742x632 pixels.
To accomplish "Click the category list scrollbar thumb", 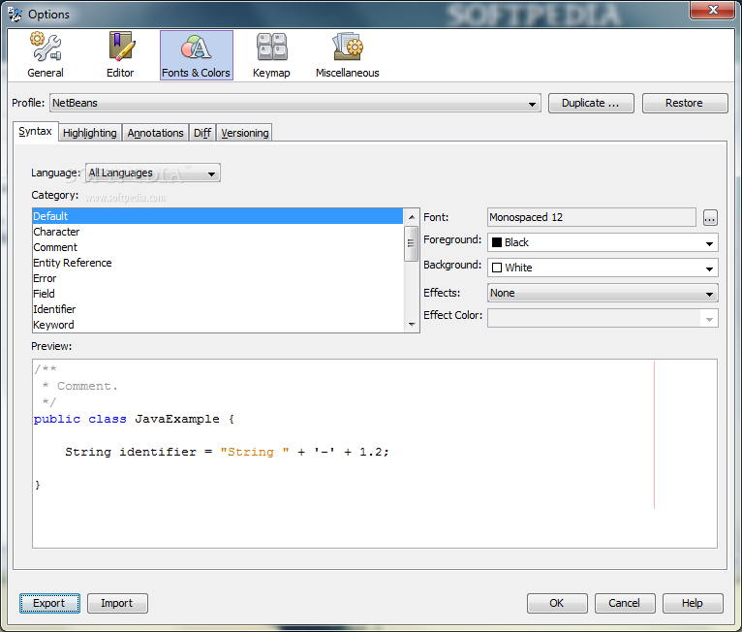I will coord(412,243).
